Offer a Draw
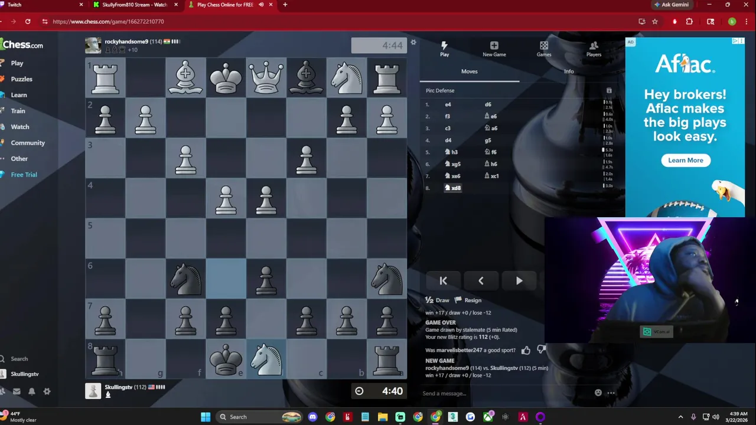This screenshot has height=425, width=756. pyautogui.click(x=438, y=300)
